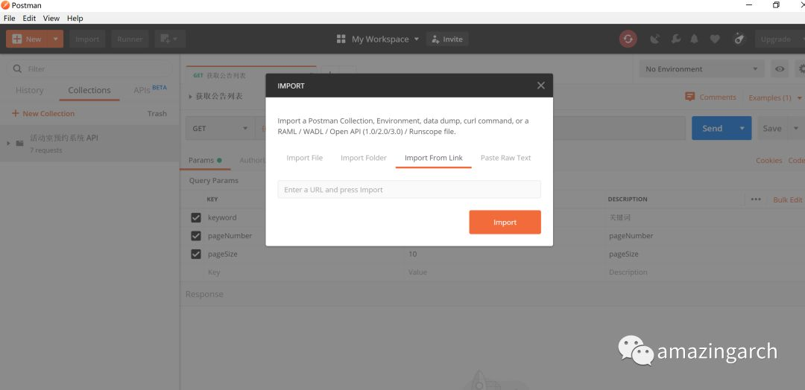
Task: Click the environment quick look eye icon
Action: click(780, 68)
